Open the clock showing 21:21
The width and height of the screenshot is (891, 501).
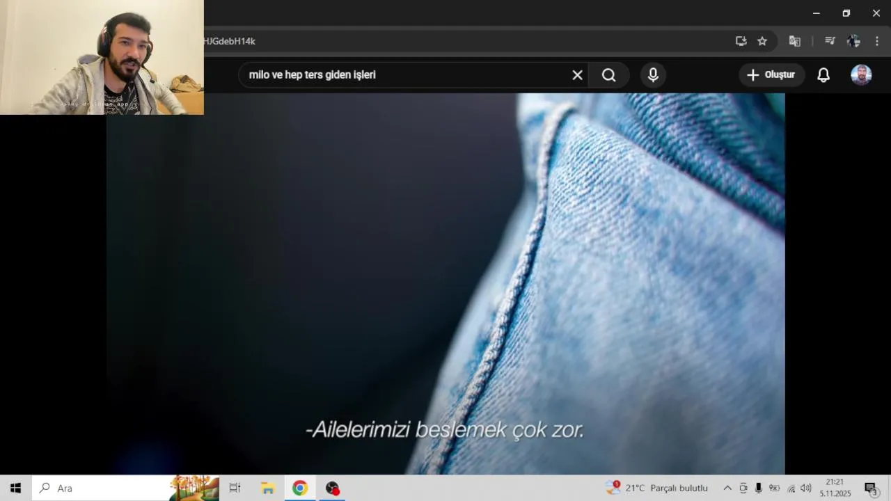point(835,488)
